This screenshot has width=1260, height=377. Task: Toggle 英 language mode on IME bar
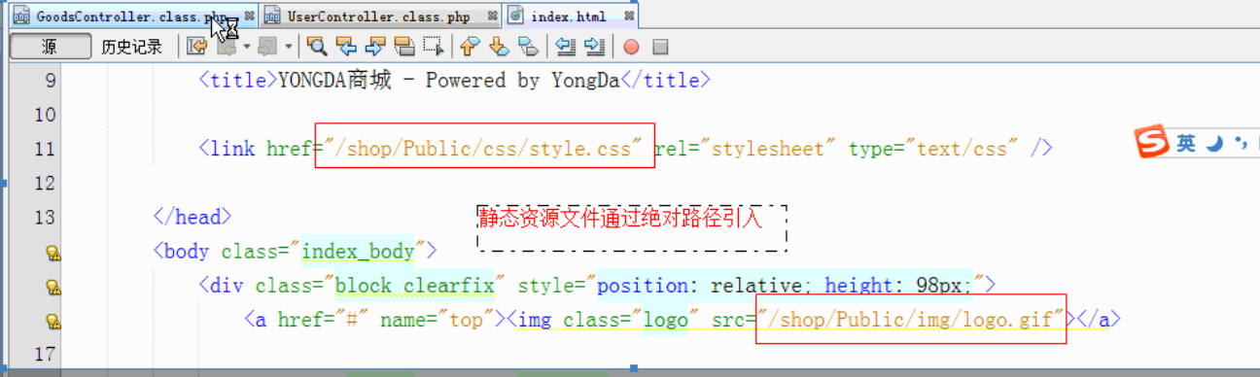pyautogui.click(x=1185, y=144)
